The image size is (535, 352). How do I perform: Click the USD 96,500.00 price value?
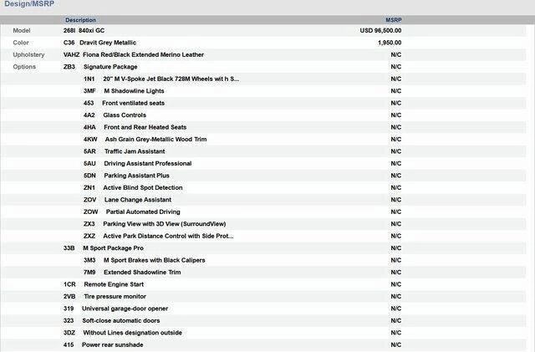pyautogui.click(x=380, y=30)
